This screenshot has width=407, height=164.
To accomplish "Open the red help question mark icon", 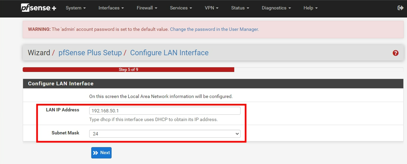I will coord(396,53).
